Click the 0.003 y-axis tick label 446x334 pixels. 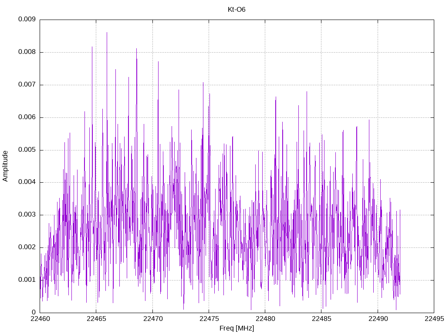27,215
